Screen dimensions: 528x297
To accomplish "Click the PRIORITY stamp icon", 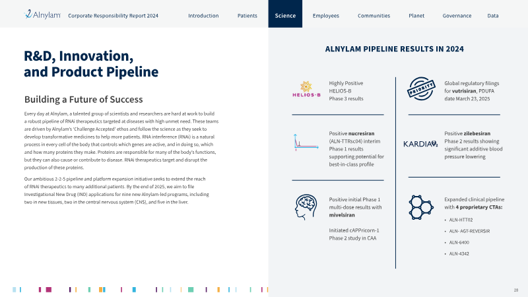I will pyautogui.click(x=421, y=89).
